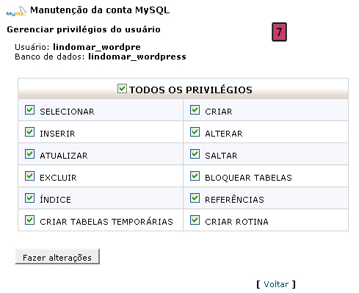Toggle the TODOS OS PRIVILÉGIOS checkbox

click(122, 89)
